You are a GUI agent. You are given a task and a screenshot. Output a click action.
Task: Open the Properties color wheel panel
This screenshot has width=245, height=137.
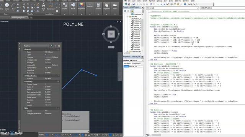[81, 6]
